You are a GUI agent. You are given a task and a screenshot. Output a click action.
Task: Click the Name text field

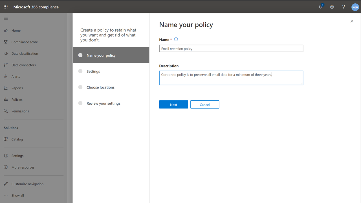(x=231, y=48)
